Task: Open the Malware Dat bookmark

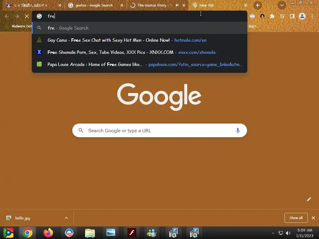Action: click(x=19, y=26)
